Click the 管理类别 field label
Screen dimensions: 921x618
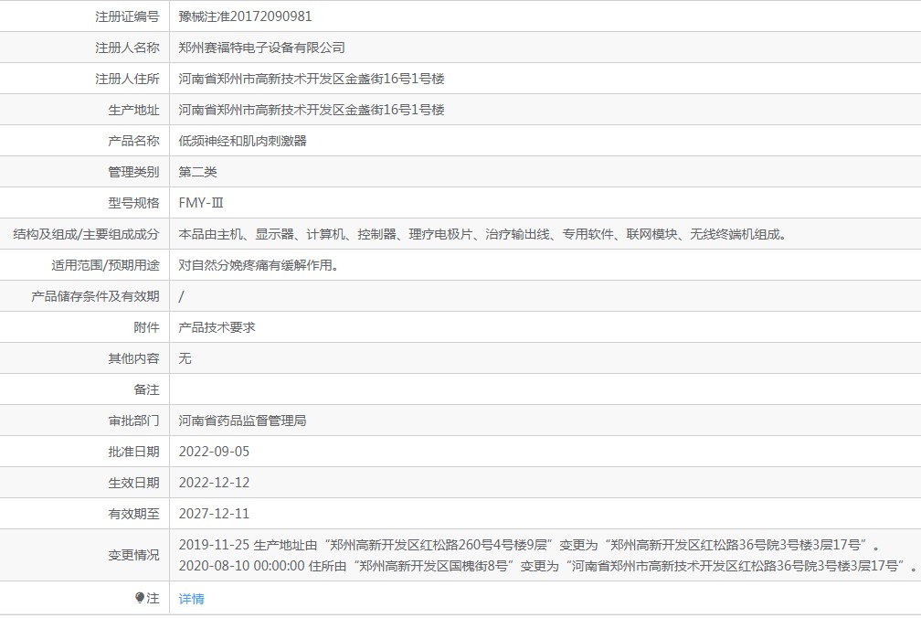point(134,172)
